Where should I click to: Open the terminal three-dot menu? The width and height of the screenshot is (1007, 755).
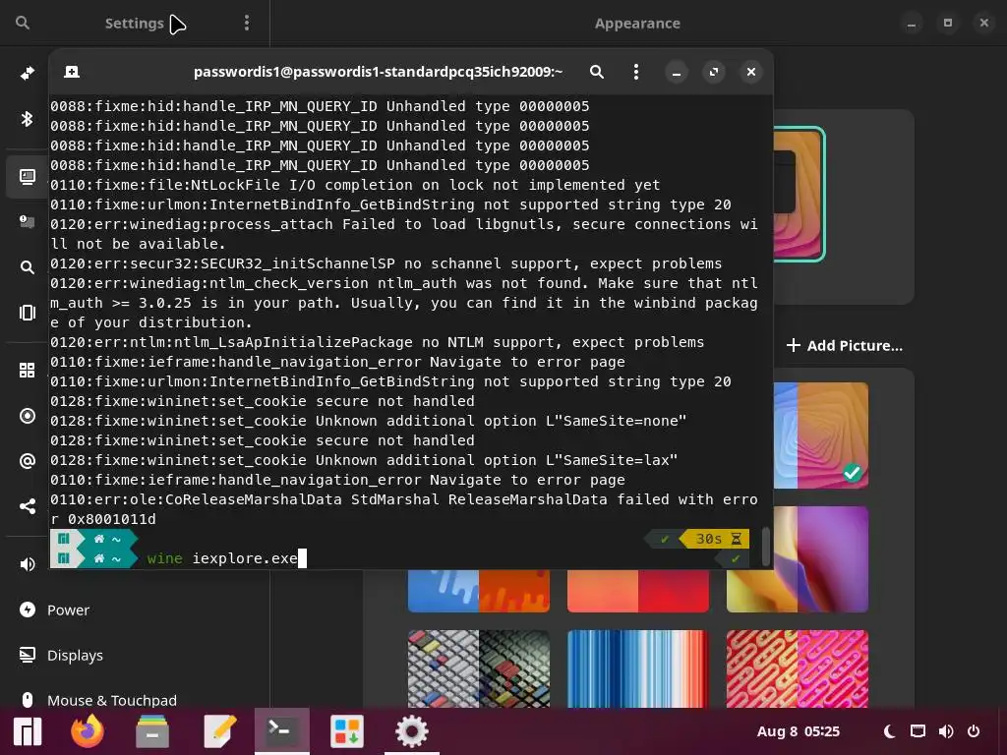[x=636, y=72]
